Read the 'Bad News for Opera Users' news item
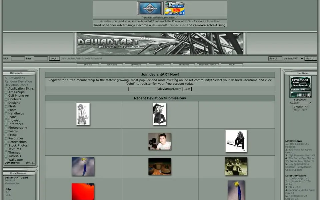Image resolution: width=320 pixels, height=200 pixels. click(299, 151)
